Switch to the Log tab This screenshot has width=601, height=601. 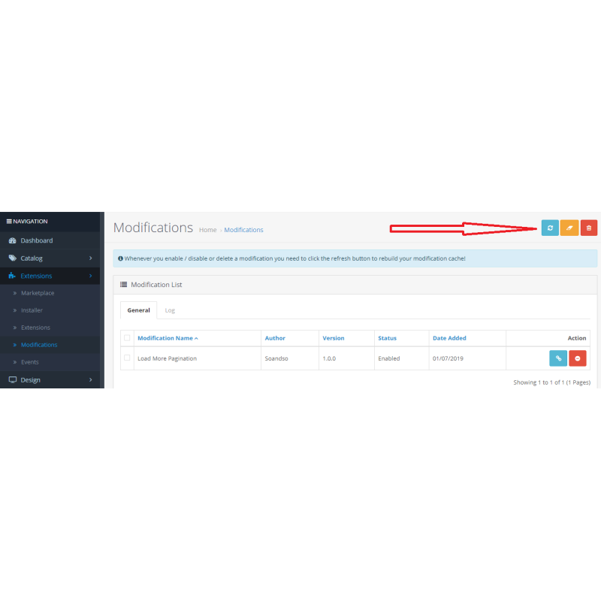click(x=170, y=310)
